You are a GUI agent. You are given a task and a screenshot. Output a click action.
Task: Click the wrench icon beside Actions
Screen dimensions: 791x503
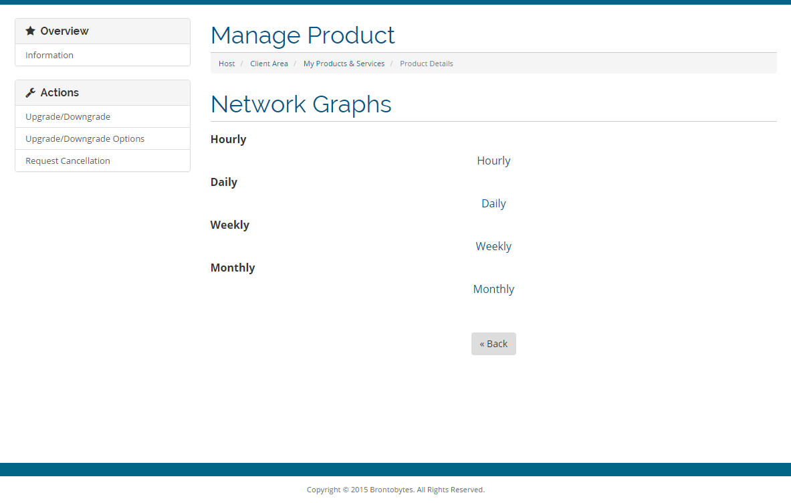click(x=30, y=93)
